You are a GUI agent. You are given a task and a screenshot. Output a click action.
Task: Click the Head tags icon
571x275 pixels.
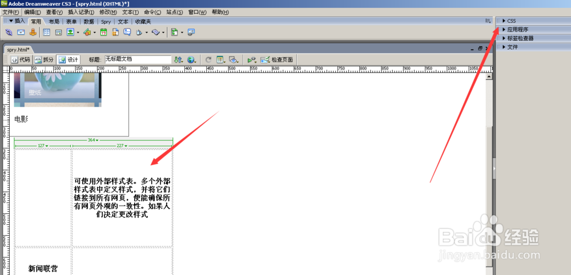click(x=139, y=33)
